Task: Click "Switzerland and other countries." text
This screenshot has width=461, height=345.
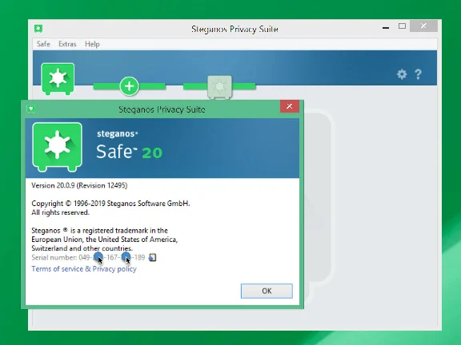Action: [x=82, y=248]
